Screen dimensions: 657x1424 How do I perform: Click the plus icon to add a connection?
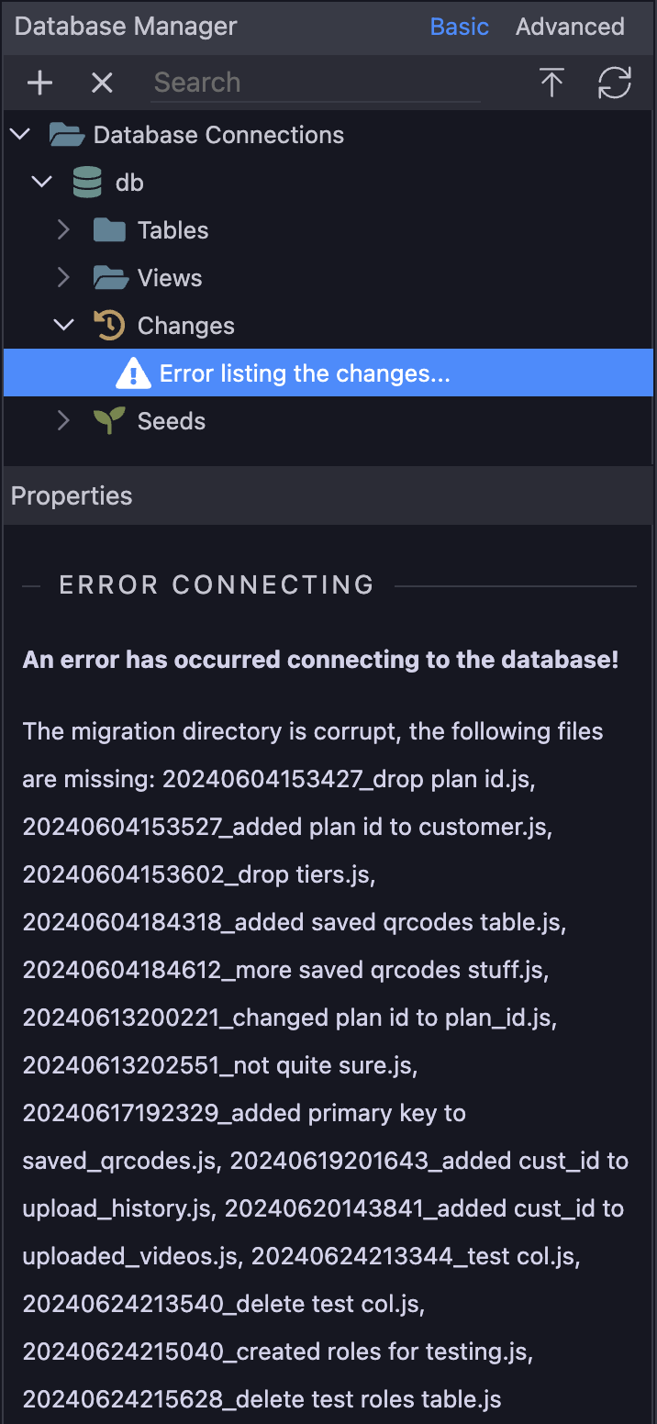coord(39,83)
